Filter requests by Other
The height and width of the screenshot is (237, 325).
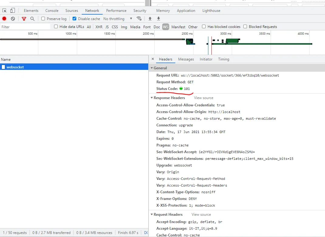pyautogui.click(x=193, y=27)
